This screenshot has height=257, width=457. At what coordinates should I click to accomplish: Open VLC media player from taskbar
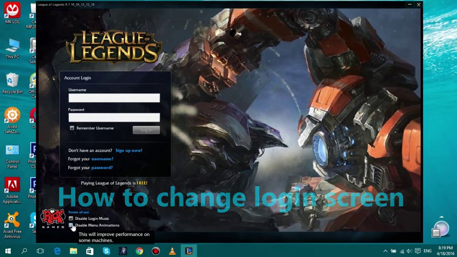172,251
